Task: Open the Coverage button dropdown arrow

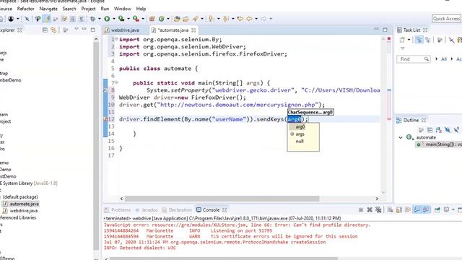Action: [128, 19]
